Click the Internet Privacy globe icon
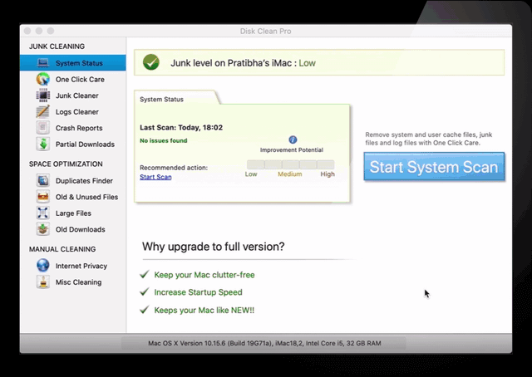This screenshot has width=532, height=377. [43, 266]
